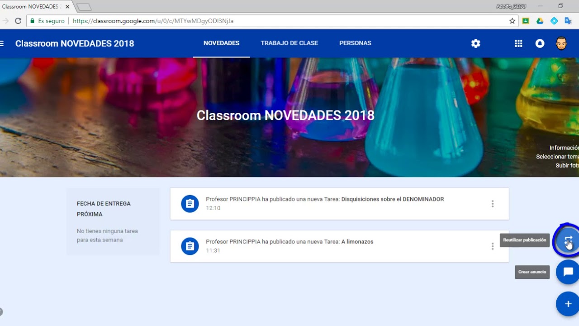
Task: Click the green Classroom extension icon
Action: (526, 21)
